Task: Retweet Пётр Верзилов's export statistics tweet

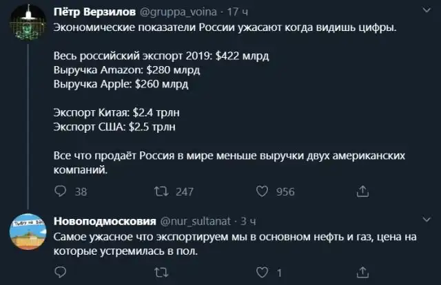Action: point(161,192)
